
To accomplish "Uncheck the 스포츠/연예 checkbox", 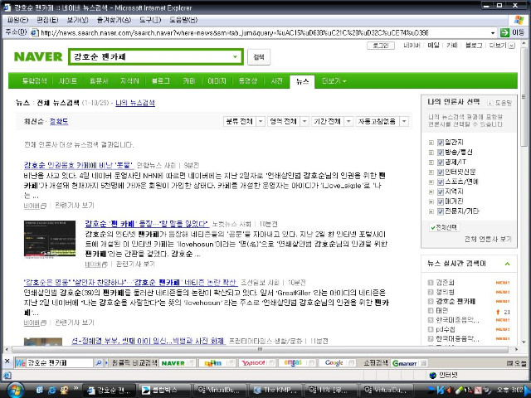I will (x=441, y=182).
